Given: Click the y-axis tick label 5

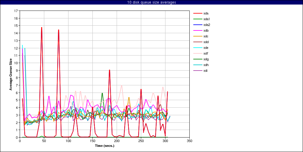Looking at the screenshot, I should point(17,100).
